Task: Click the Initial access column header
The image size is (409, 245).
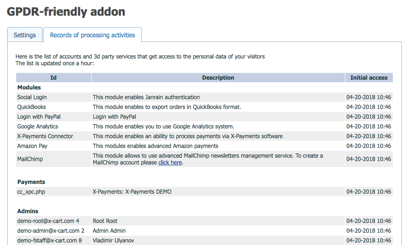Action: 369,78
